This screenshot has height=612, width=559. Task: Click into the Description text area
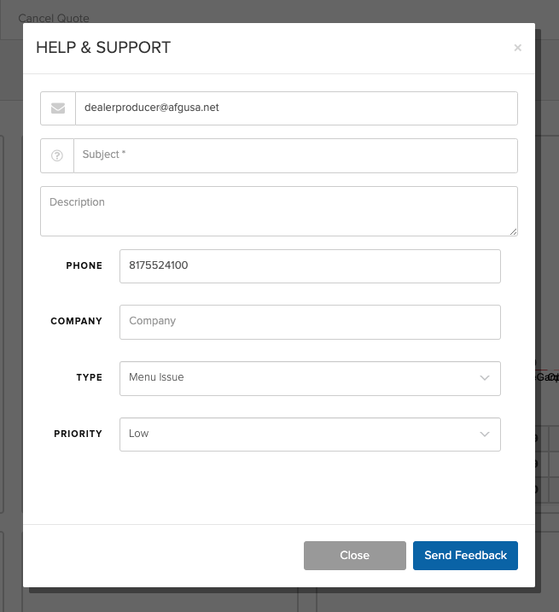pos(279,211)
